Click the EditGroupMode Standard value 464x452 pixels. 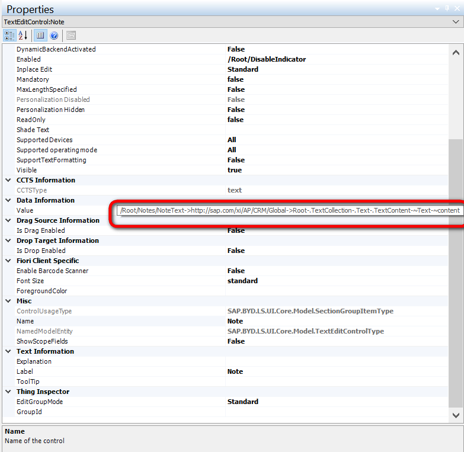243,402
